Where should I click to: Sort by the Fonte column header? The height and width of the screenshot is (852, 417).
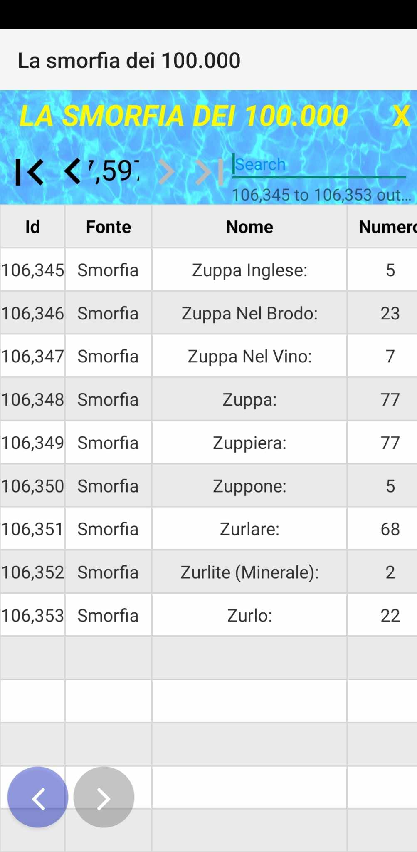pos(108,227)
